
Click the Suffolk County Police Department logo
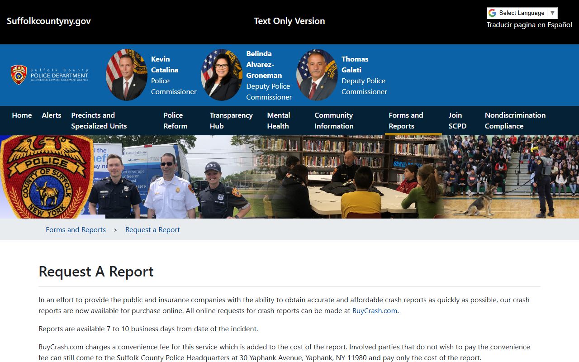pos(50,75)
